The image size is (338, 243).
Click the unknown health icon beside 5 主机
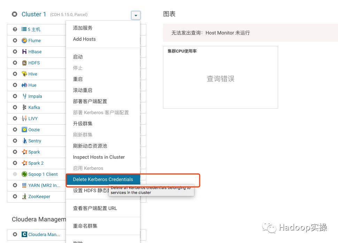pos(15,29)
